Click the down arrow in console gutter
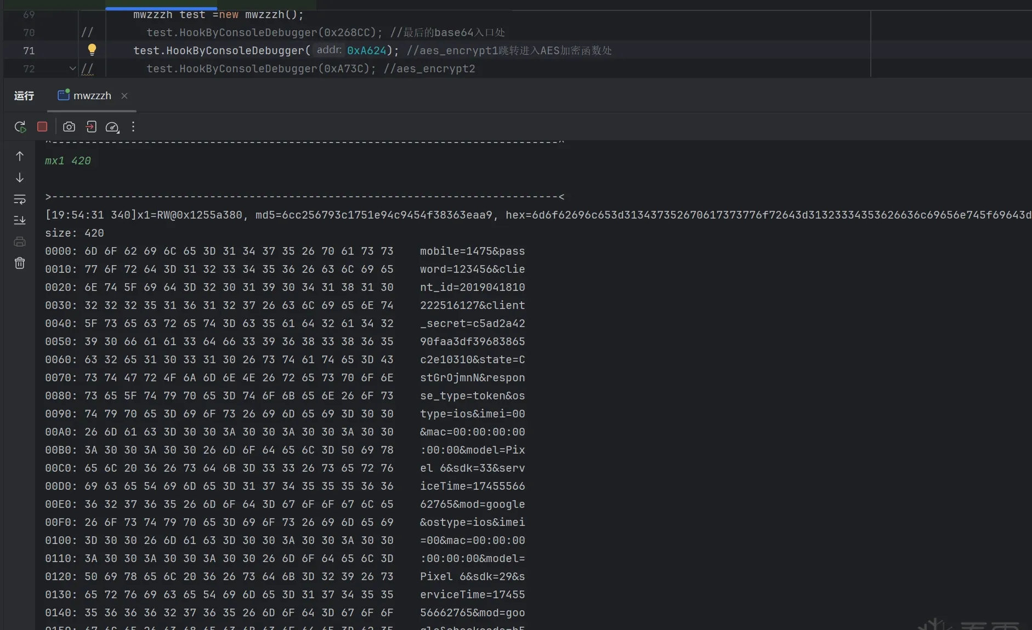Screen dimensions: 1032x630 tap(20, 178)
